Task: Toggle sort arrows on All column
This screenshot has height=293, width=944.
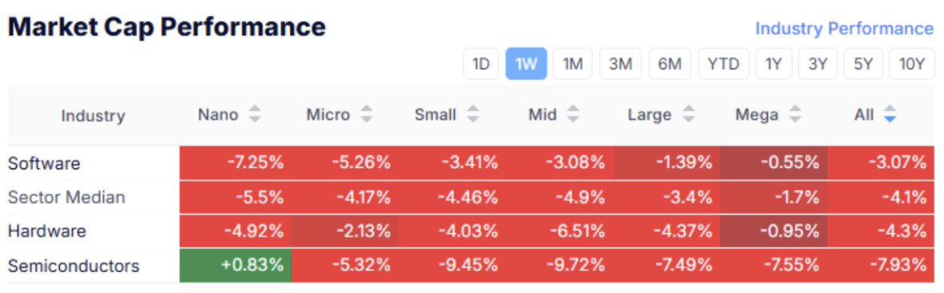Action: 890,115
